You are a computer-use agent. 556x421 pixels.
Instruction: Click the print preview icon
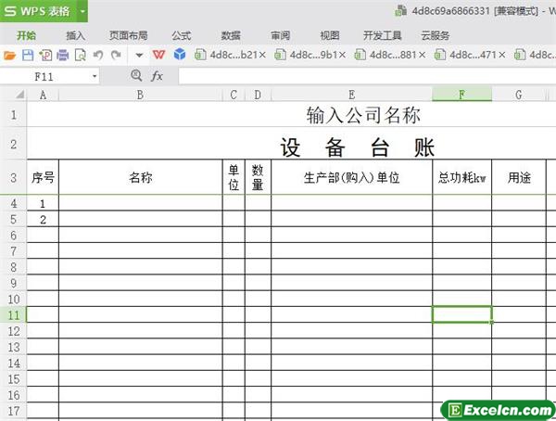[81, 55]
